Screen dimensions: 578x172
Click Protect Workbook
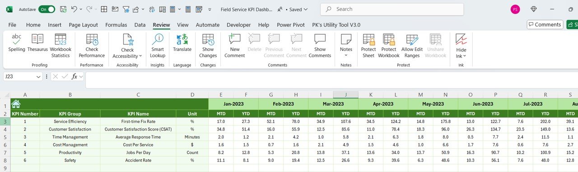388,46
